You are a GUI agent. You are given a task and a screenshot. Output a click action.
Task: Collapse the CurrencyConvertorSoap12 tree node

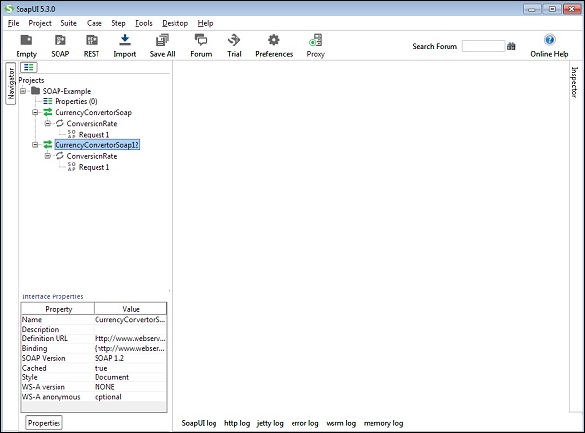pos(34,145)
